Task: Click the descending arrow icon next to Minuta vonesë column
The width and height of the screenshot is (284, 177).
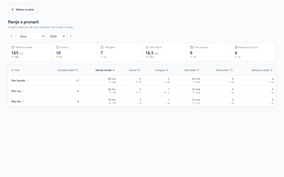Action: [x=113, y=70]
